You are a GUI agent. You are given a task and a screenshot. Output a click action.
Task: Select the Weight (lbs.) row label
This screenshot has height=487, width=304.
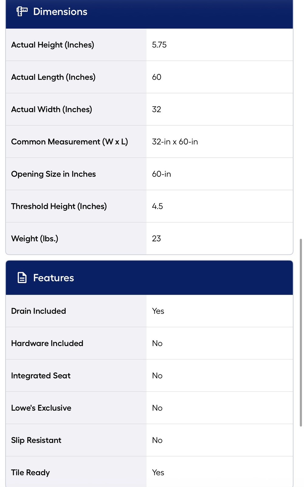click(x=35, y=238)
